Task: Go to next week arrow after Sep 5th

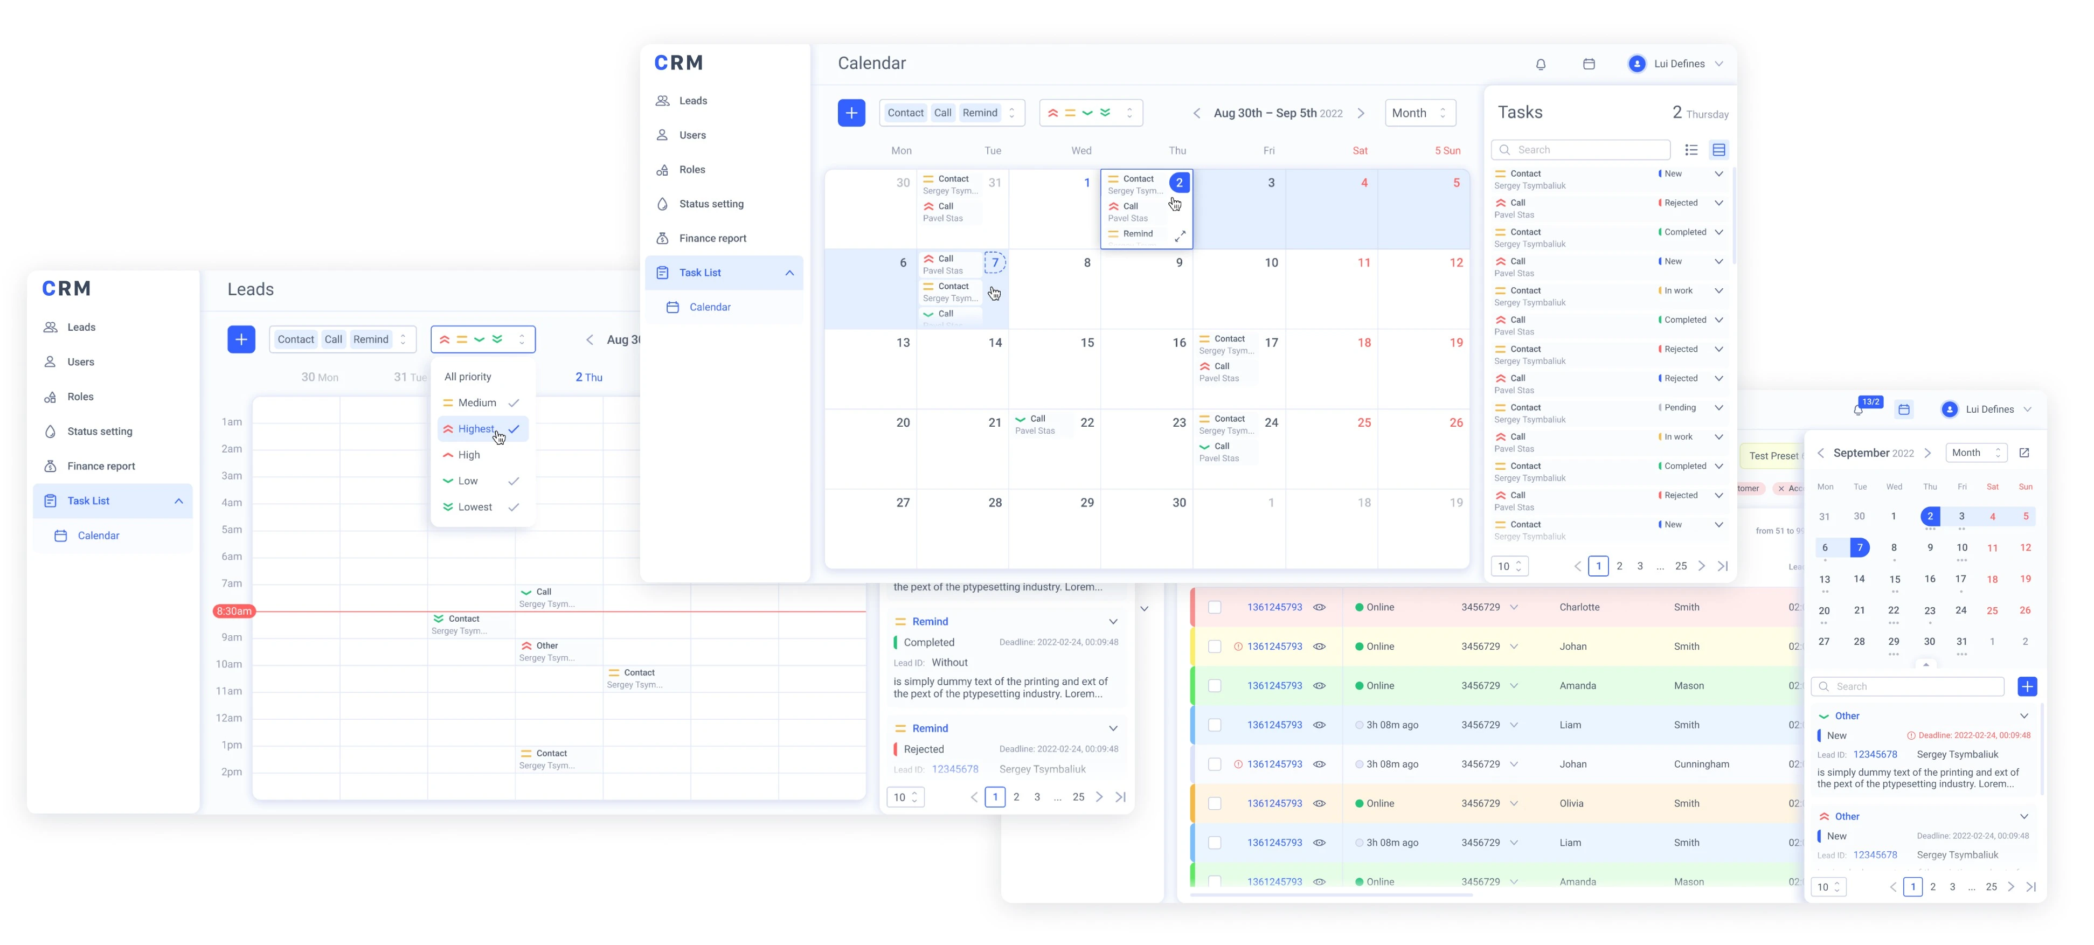Action: [x=1361, y=114]
